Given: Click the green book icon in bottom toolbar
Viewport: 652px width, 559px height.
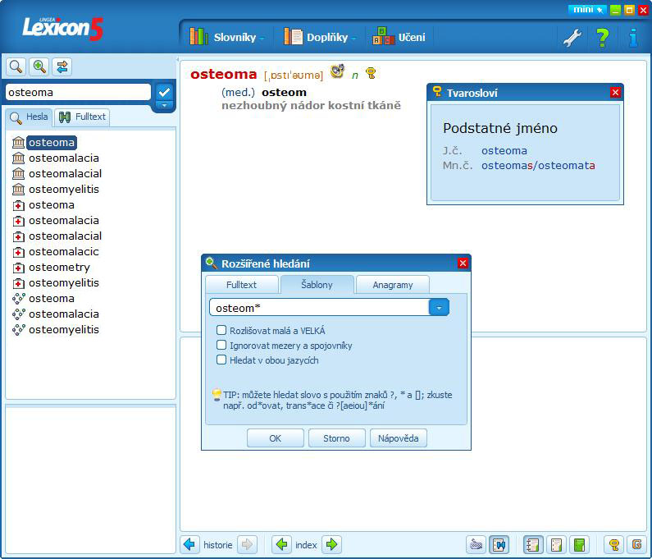Looking at the screenshot, I should click(579, 544).
